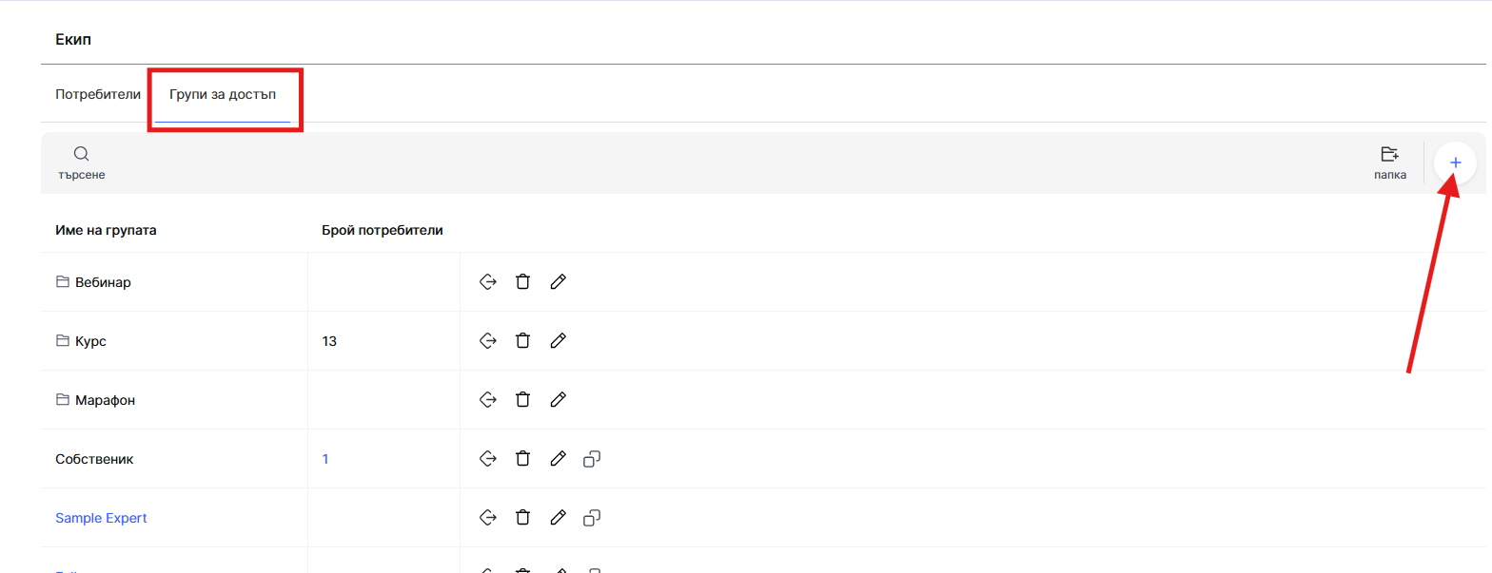Viewport: 1492px width, 573px height.
Task: Open the Sample Expert group link
Action: pos(101,518)
